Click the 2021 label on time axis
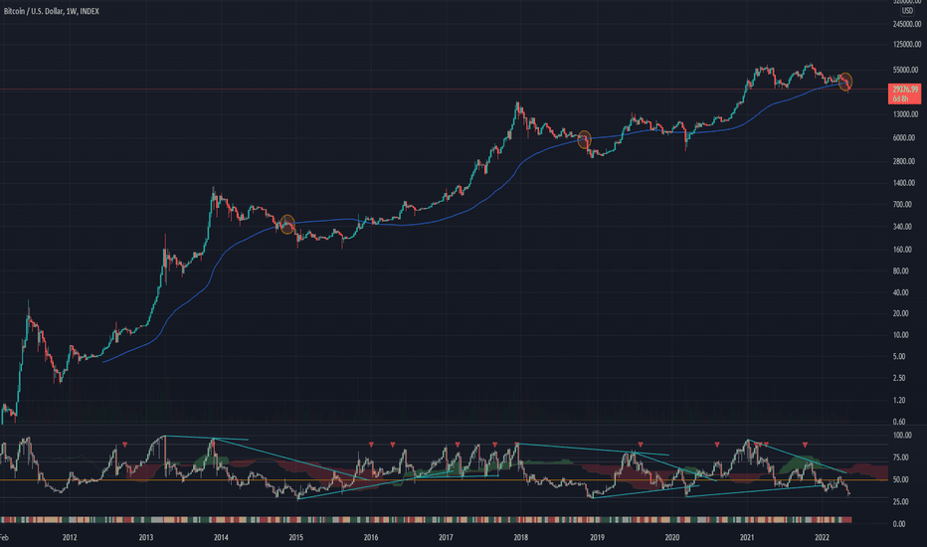Image resolution: width=927 pixels, height=547 pixels. [747, 537]
